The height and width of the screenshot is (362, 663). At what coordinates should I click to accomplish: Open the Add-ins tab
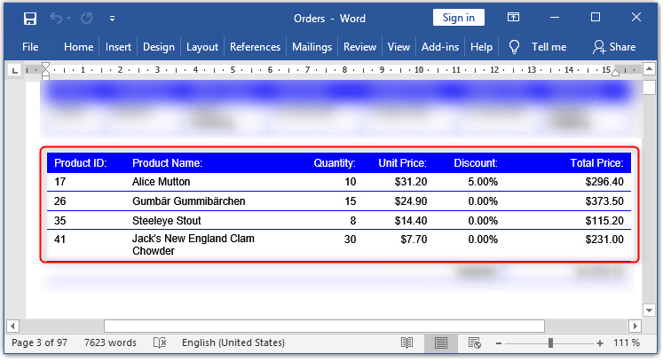click(440, 47)
